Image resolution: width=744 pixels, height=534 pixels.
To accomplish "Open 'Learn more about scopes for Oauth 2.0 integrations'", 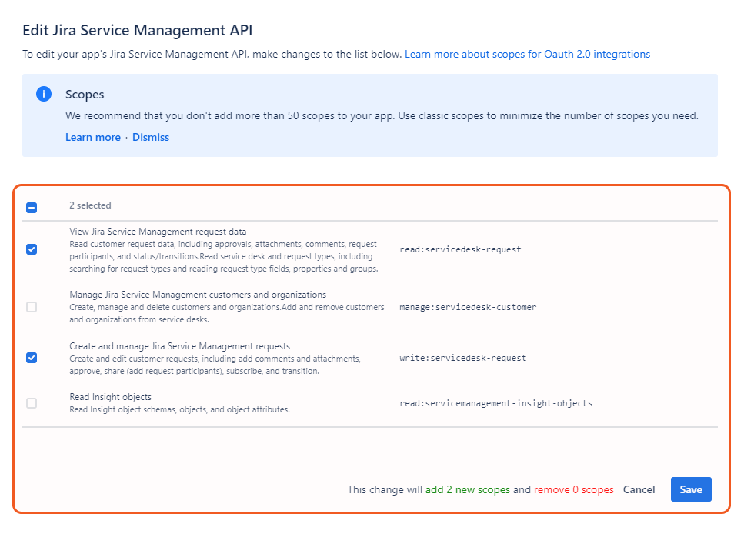I will 527,54.
